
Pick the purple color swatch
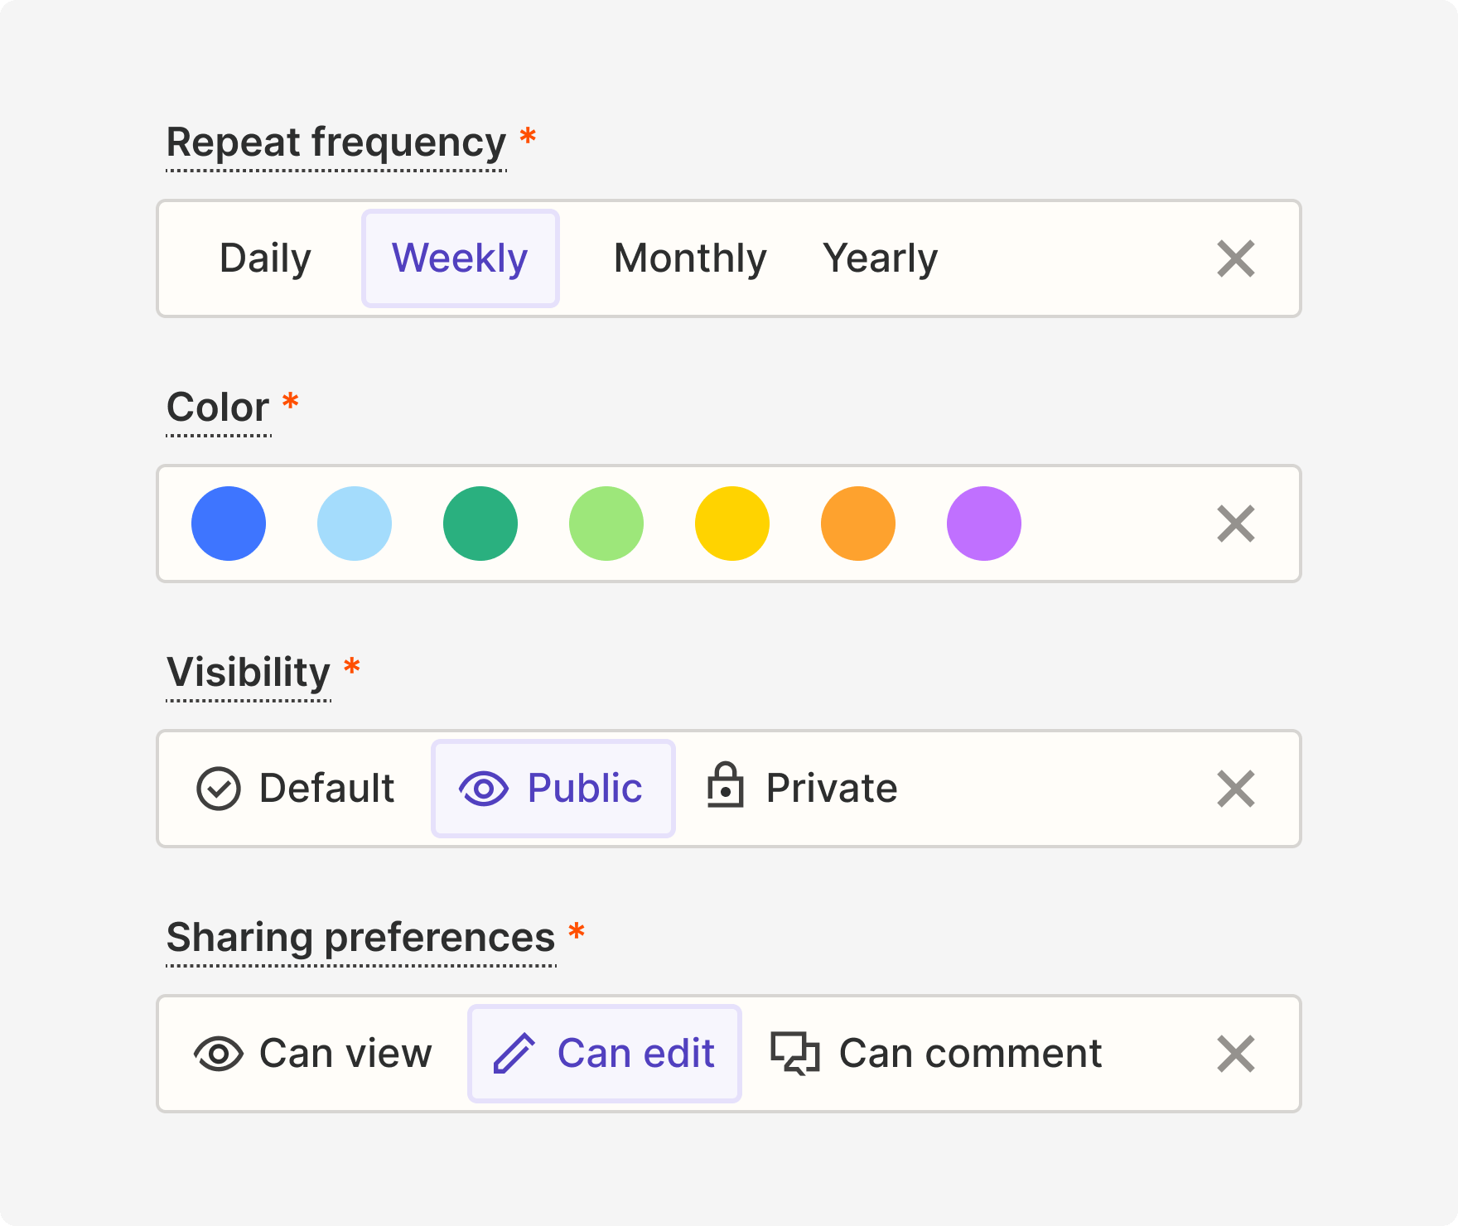984,524
